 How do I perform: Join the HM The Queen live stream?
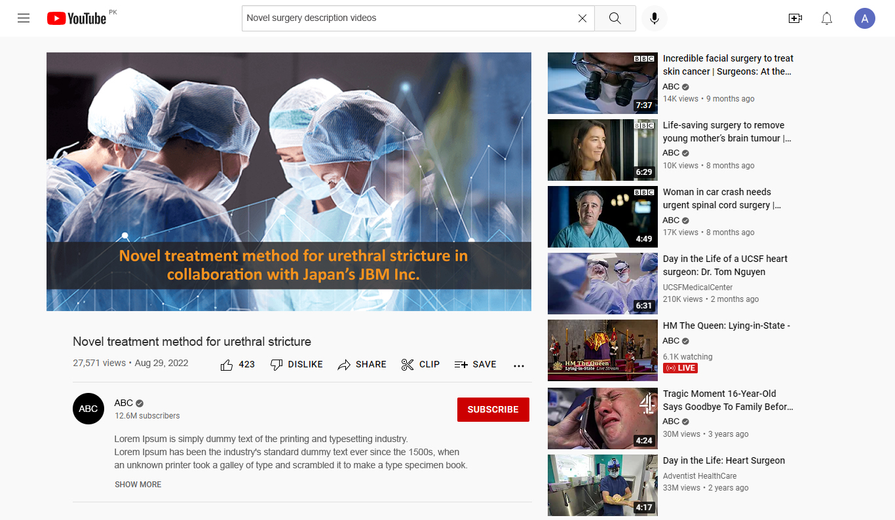[602, 350]
